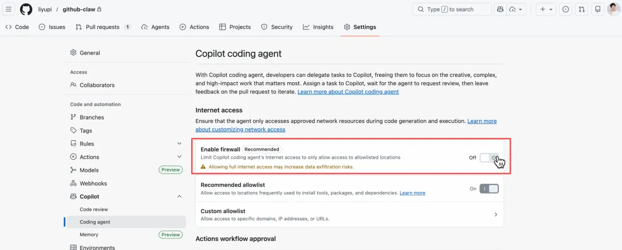Open the Copilot chat icon

pos(500,9)
